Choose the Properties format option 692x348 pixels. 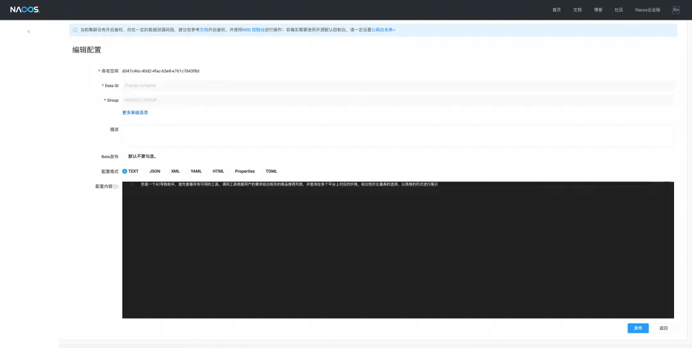point(245,171)
